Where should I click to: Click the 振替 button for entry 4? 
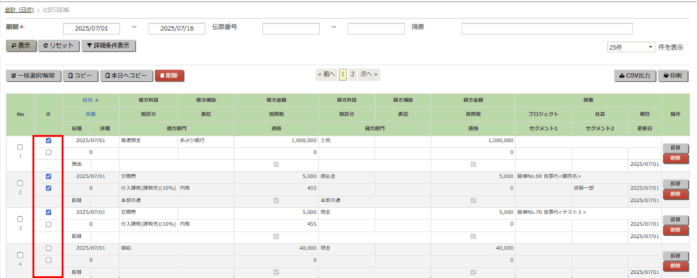pyautogui.click(x=676, y=256)
